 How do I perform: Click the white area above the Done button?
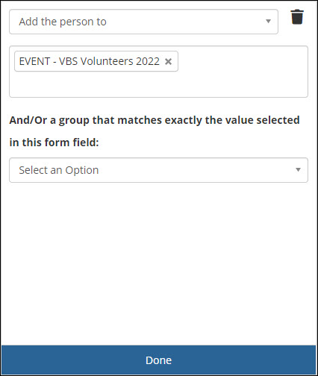[158, 263]
